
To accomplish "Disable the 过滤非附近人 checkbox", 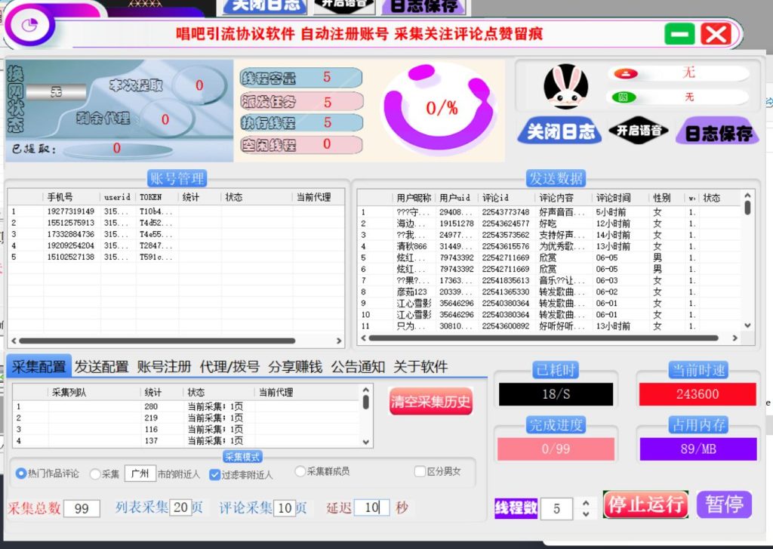I will [x=214, y=472].
